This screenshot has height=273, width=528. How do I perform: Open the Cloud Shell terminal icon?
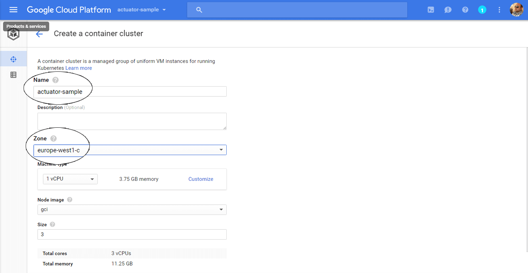pyautogui.click(x=430, y=9)
